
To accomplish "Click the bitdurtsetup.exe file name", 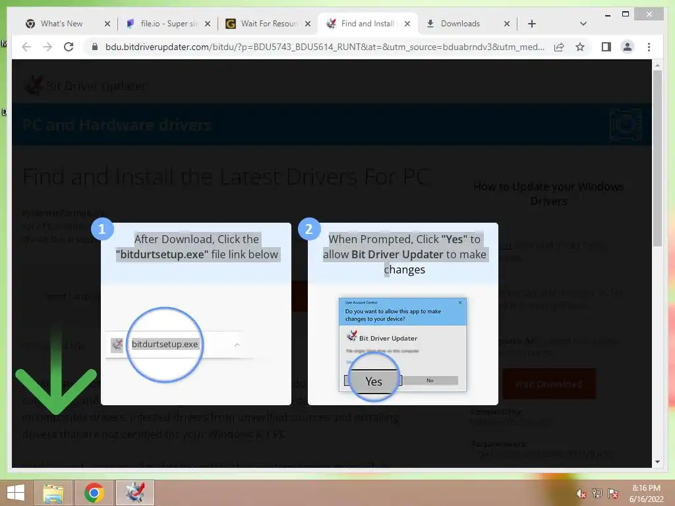I will pyautogui.click(x=165, y=344).
